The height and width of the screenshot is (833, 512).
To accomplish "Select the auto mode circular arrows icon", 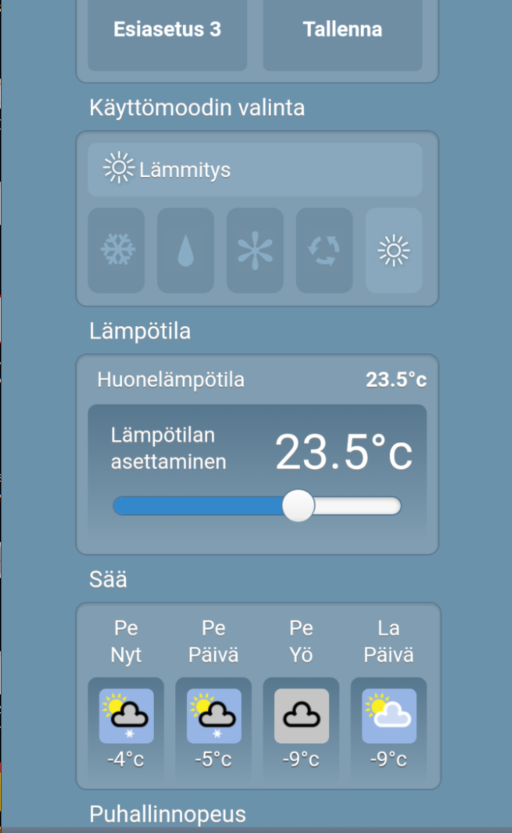I will coord(324,250).
